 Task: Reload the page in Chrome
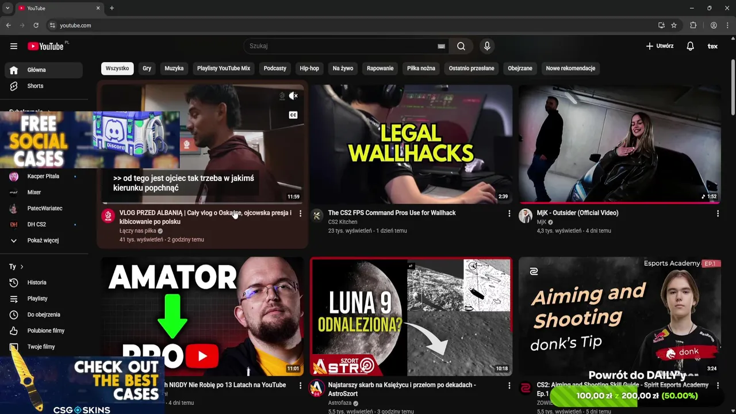pyautogui.click(x=36, y=25)
